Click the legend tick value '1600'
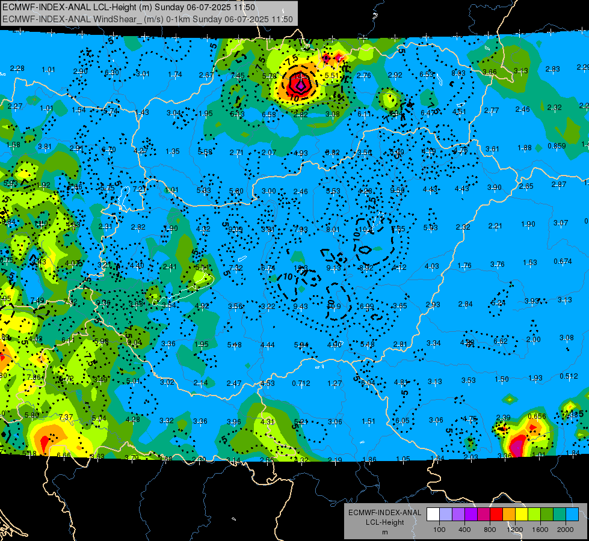589x541 pixels. pos(540,530)
